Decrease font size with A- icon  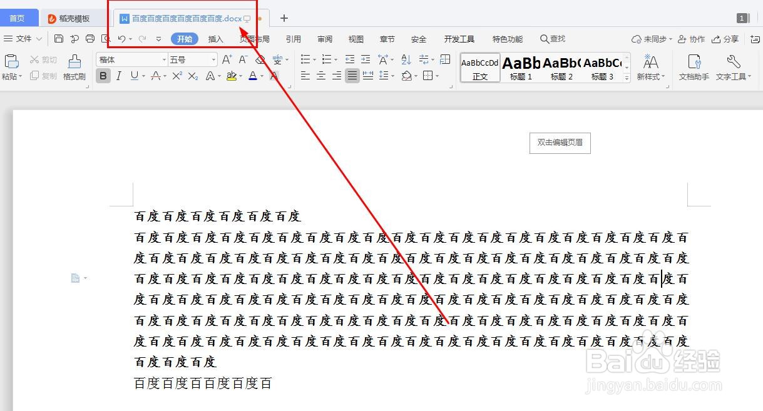243,59
